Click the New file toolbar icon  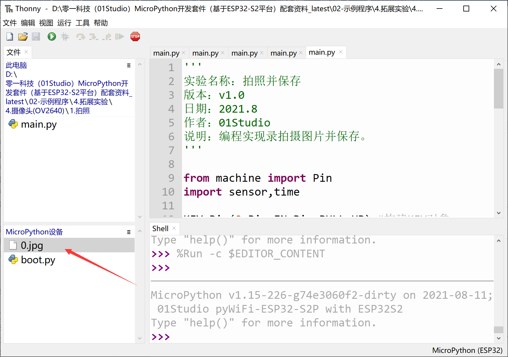pyautogui.click(x=10, y=37)
